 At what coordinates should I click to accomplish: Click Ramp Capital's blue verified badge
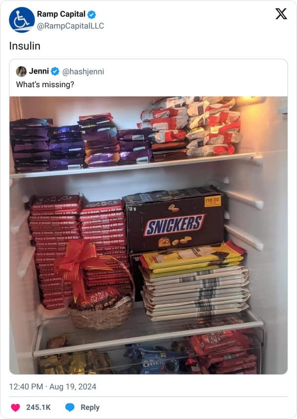point(92,14)
